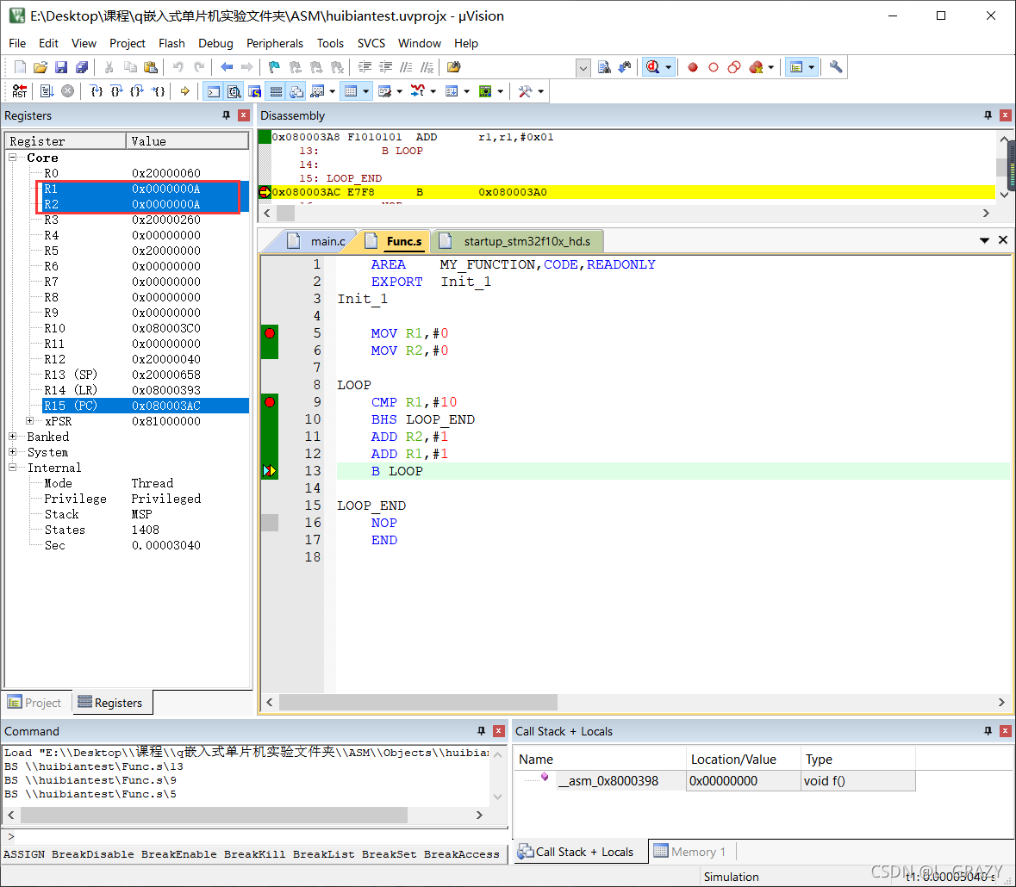Open the Peripherals menu
The height and width of the screenshot is (887, 1016).
pos(275,43)
